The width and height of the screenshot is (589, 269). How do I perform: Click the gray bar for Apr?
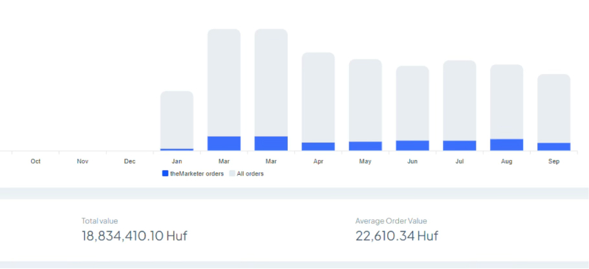(x=318, y=97)
